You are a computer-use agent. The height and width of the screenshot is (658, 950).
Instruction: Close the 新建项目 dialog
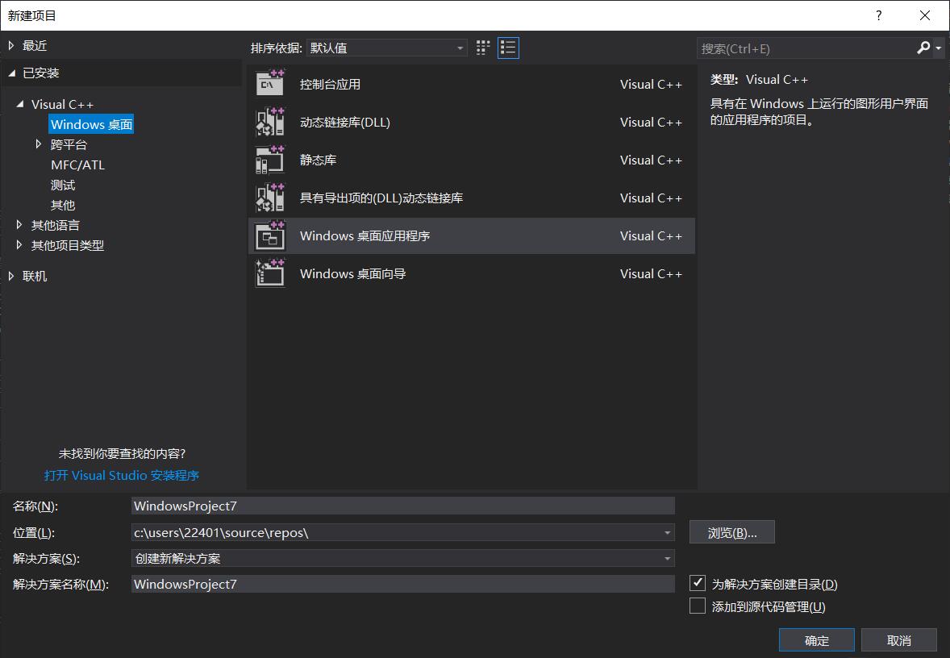click(924, 15)
